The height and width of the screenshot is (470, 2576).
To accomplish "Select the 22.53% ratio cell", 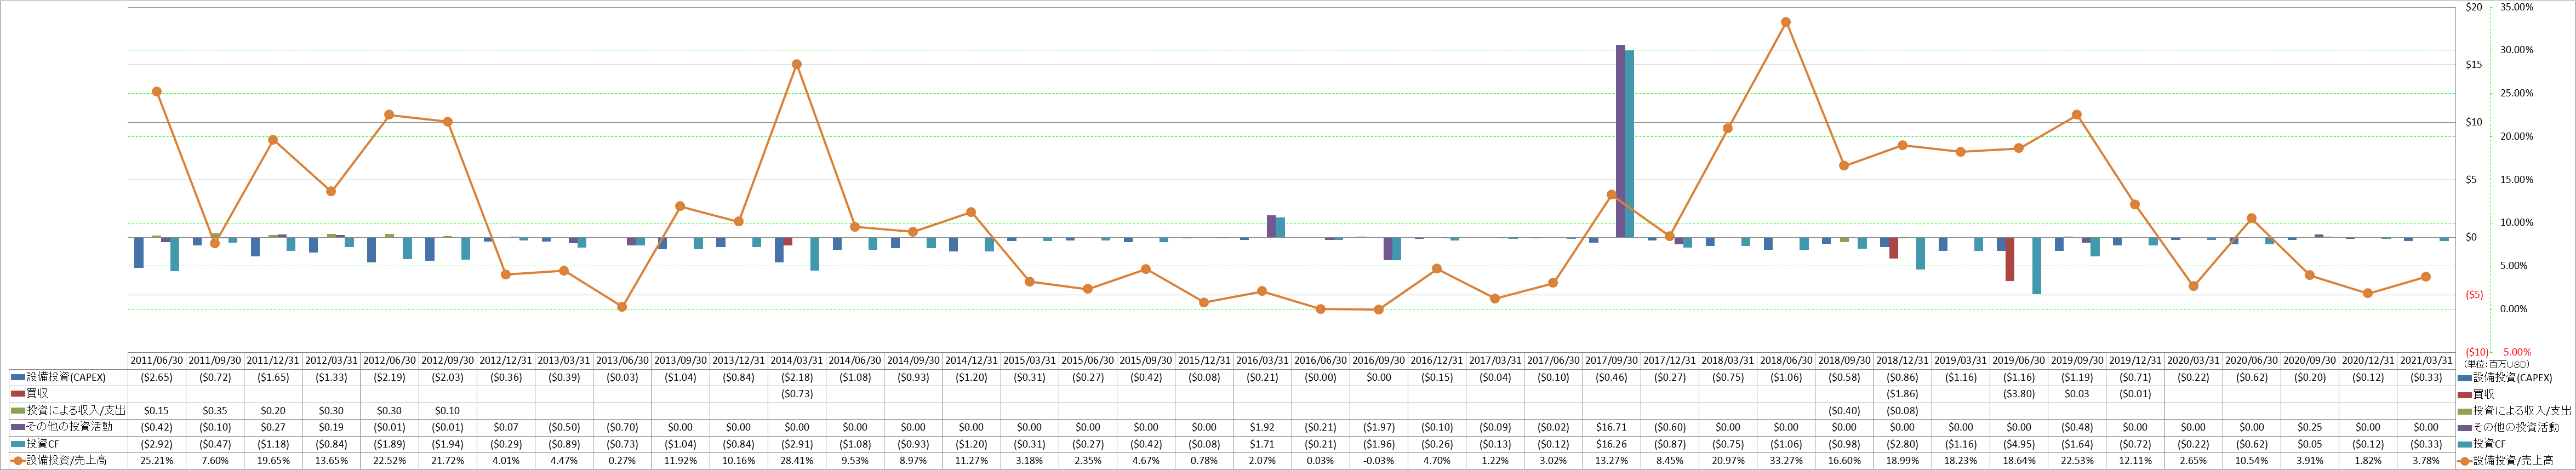I will [2077, 461].
